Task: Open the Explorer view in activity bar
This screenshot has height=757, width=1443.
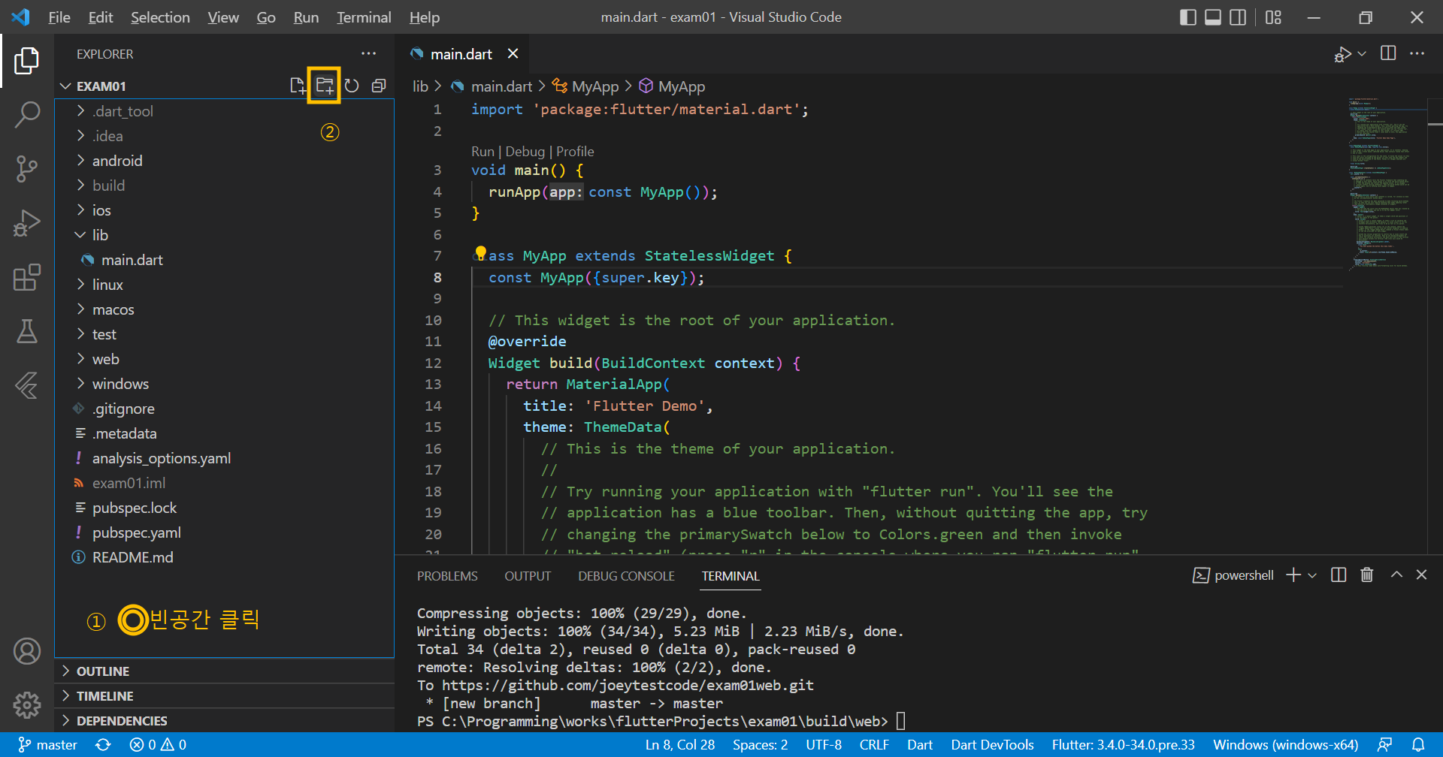Action: point(27,61)
